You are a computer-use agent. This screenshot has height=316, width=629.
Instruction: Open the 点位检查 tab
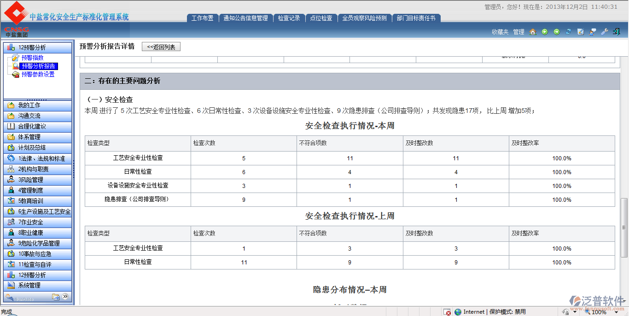coord(321,18)
